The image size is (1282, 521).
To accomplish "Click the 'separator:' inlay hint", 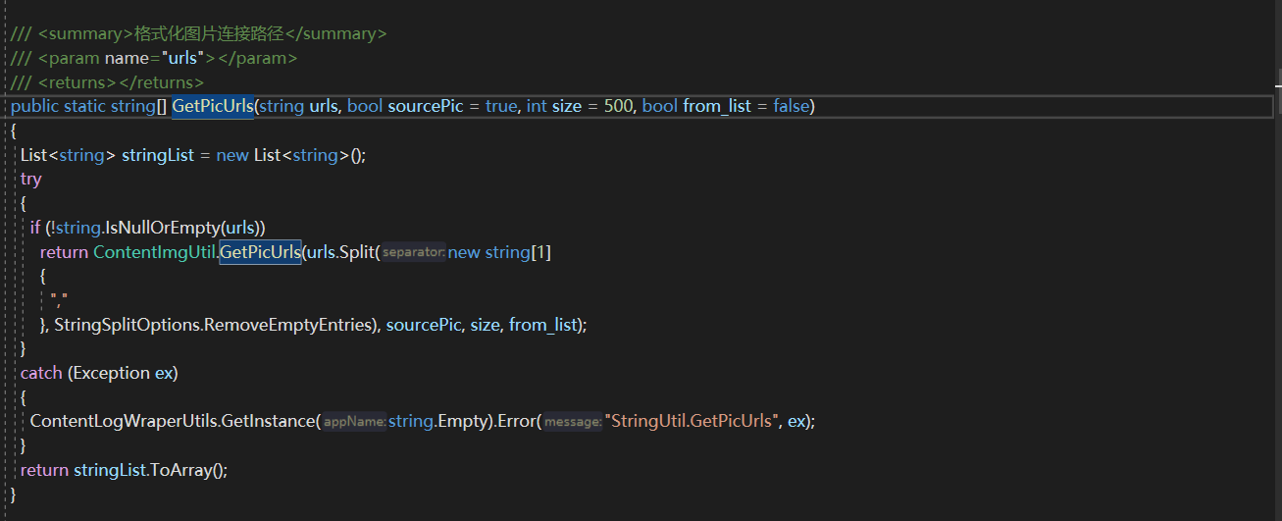I will tap(413, 252).
